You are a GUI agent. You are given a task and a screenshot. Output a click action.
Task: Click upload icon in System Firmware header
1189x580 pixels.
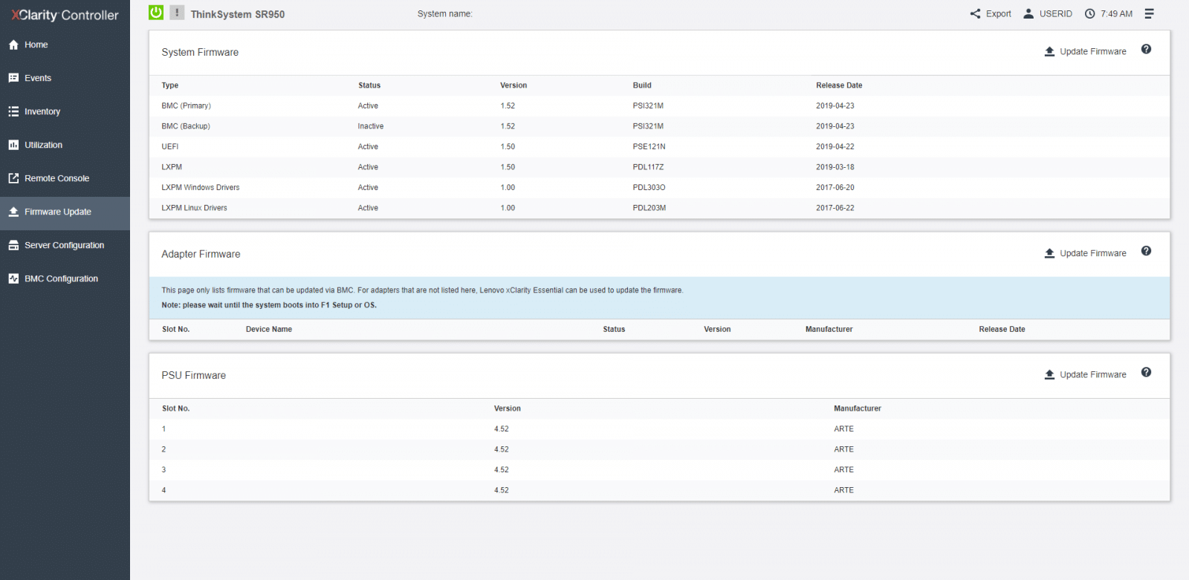pyautogui.click(x=1049, y=51)
